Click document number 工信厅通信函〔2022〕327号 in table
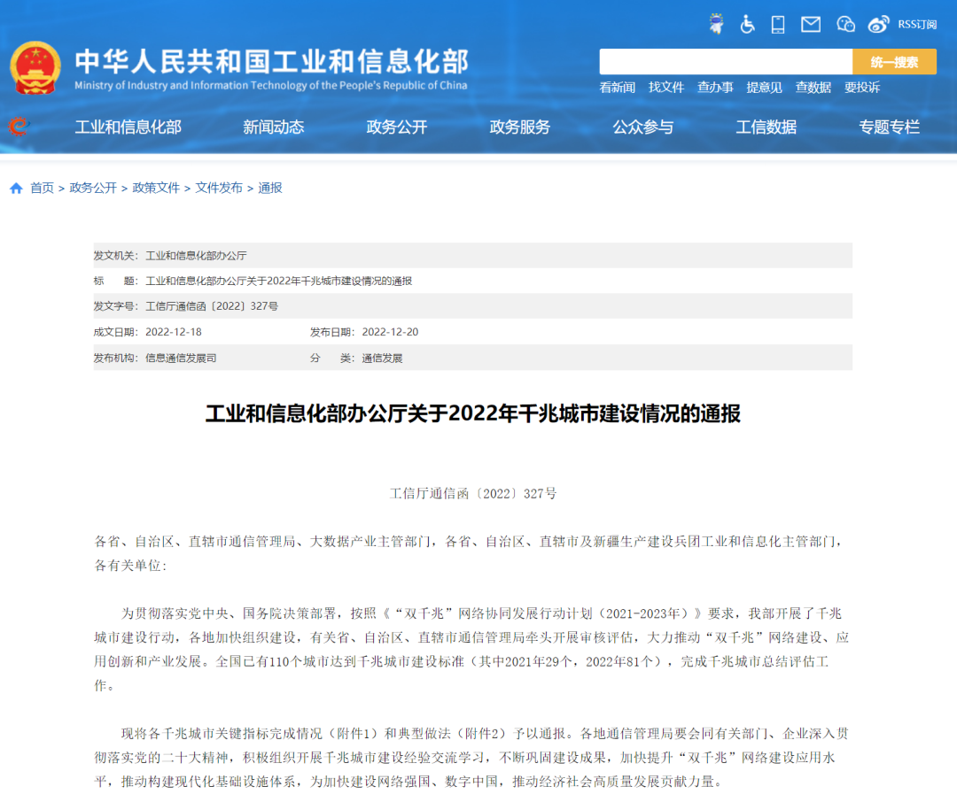Viewport: 957px width, 802px height. 212,306
